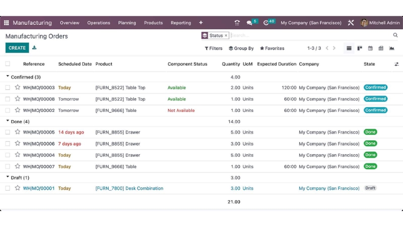The width and height of the screenshot is (403, 227).
Task: Open the discuss messages icon
Action: point(250,23)
